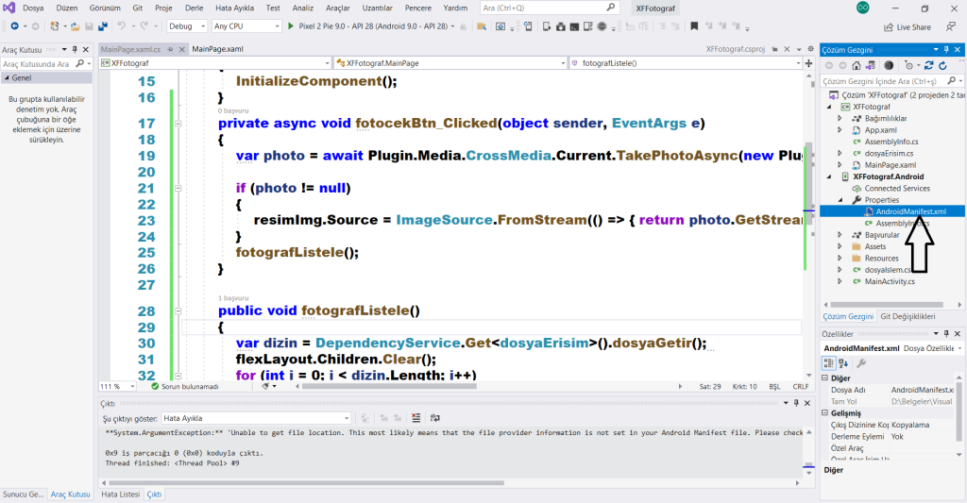Open the Hata Ayıkla menu
Image resolution: width=967 pixels, height=503 pixels.
[x=234, y=8]
